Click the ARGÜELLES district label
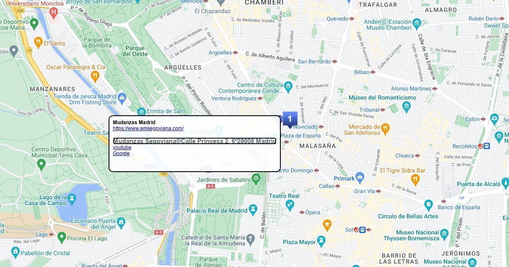Viewport: 509px width, 267px height. coord(183,67)
